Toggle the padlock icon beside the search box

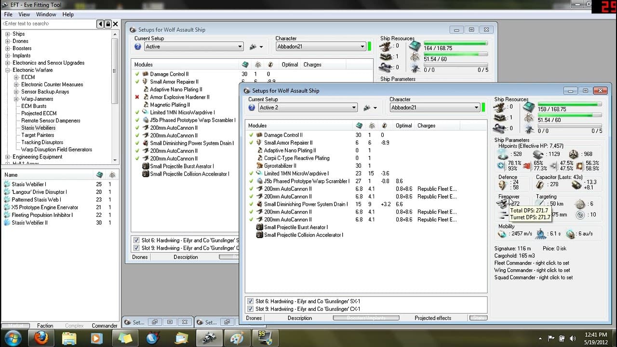point(107,24)
